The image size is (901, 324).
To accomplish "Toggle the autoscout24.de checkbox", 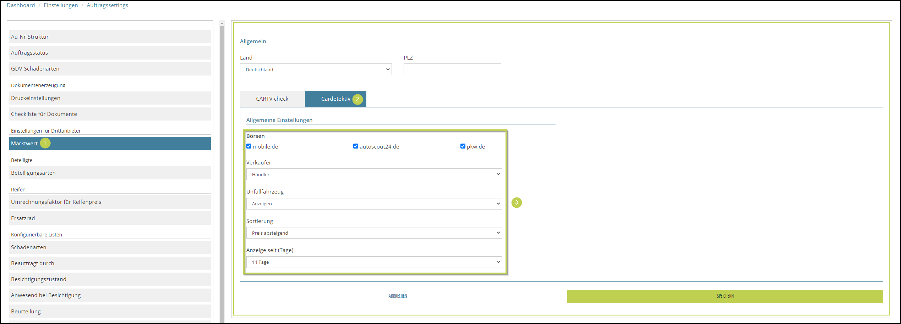I will [x=355, y=146].
